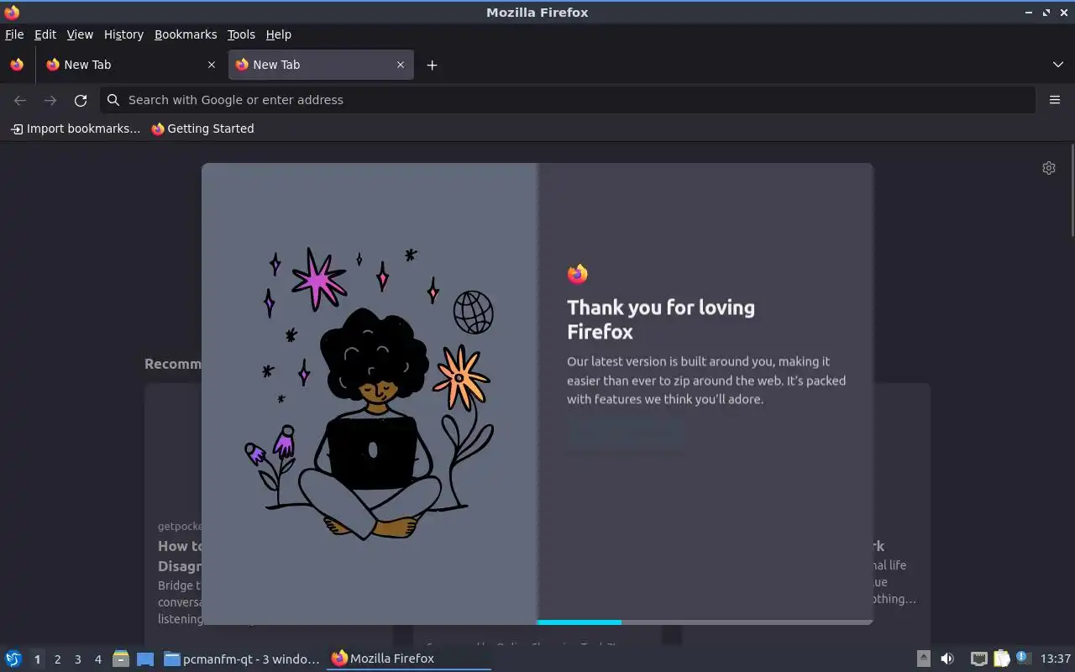Switch to the pinned Firefox tab
The width and height of the screenshot is (1075, 672).
pyautogui.click(x=17, y=65)
